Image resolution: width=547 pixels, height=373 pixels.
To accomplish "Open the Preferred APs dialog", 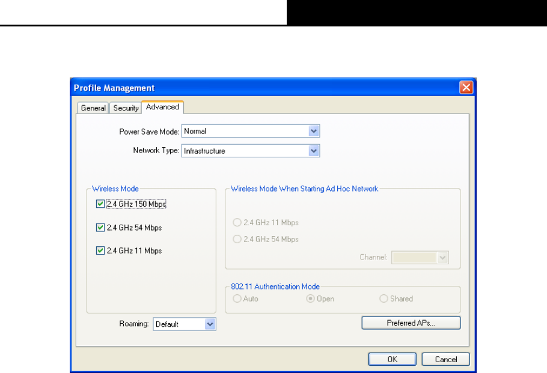I will coord(411,323).
